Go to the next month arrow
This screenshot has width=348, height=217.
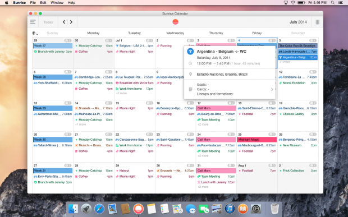click(x=71, y=22)
